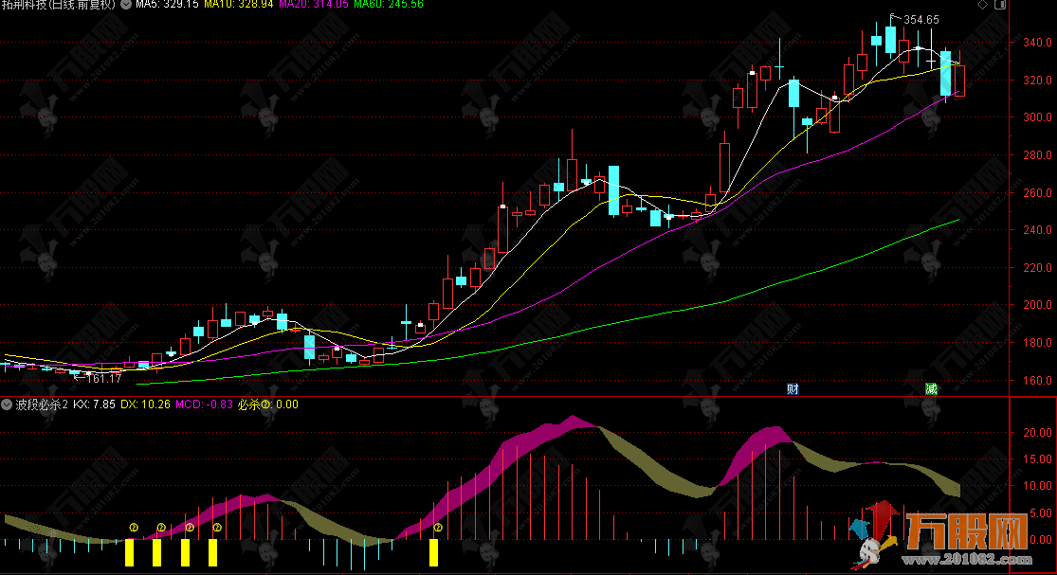Screen dimensions: 1057x575
Task: Click the green 减 marker icon
Action: tap(931, 388)
